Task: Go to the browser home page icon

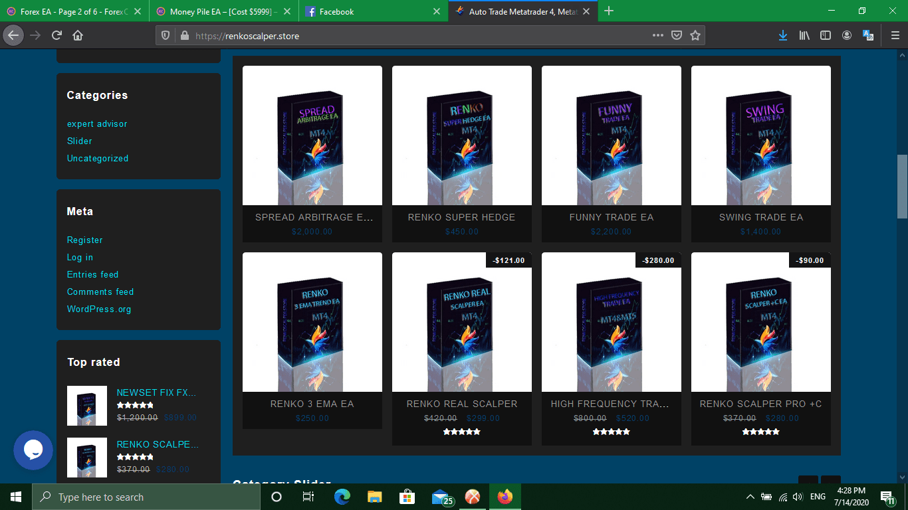Action: (78, 36)
